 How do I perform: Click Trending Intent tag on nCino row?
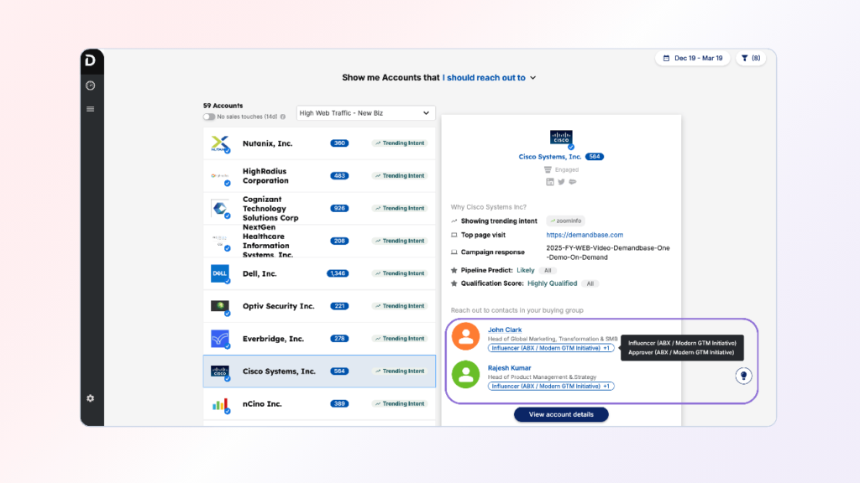click(400, 403)
